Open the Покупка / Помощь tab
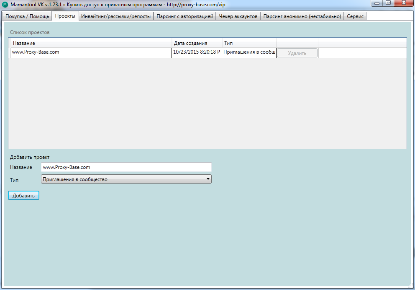415x290 pixels. click(27, 16)
